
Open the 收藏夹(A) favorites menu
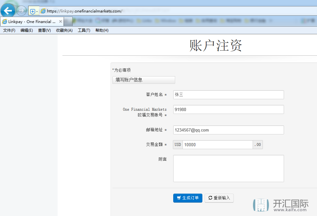tap(64, 30)
